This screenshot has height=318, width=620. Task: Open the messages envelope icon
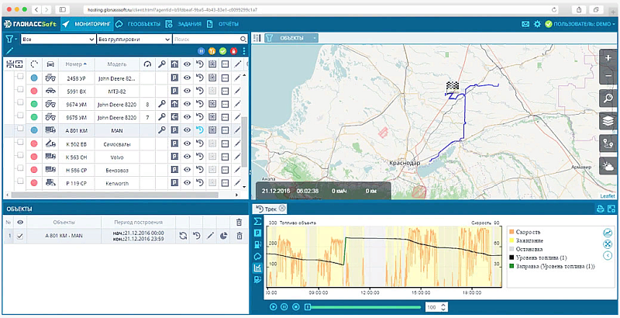[x=525, y=24]
